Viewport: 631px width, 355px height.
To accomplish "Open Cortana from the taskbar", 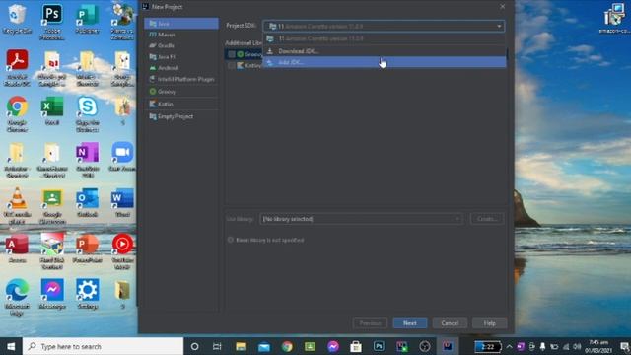I will click(x=194, y=346).
